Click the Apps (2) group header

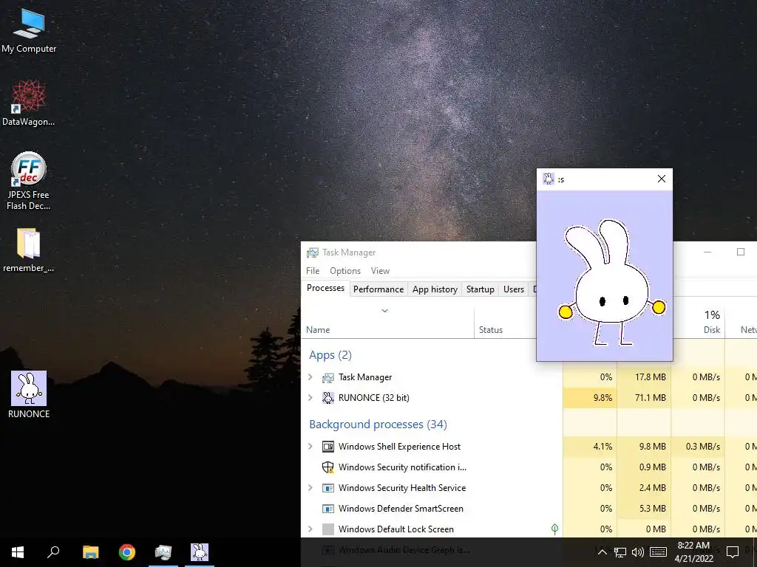click(x=330, y=355)
